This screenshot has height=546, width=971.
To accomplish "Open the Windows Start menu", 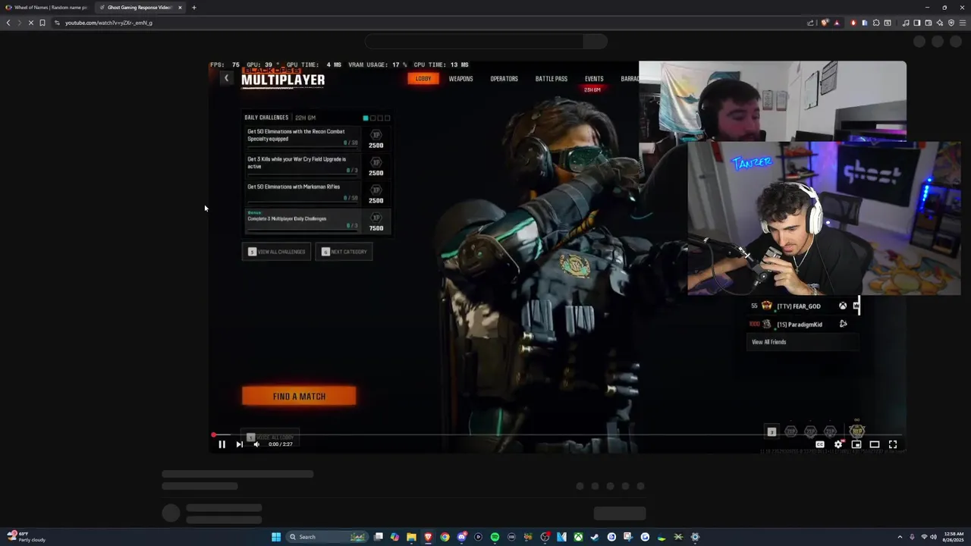I will [276, 537].
